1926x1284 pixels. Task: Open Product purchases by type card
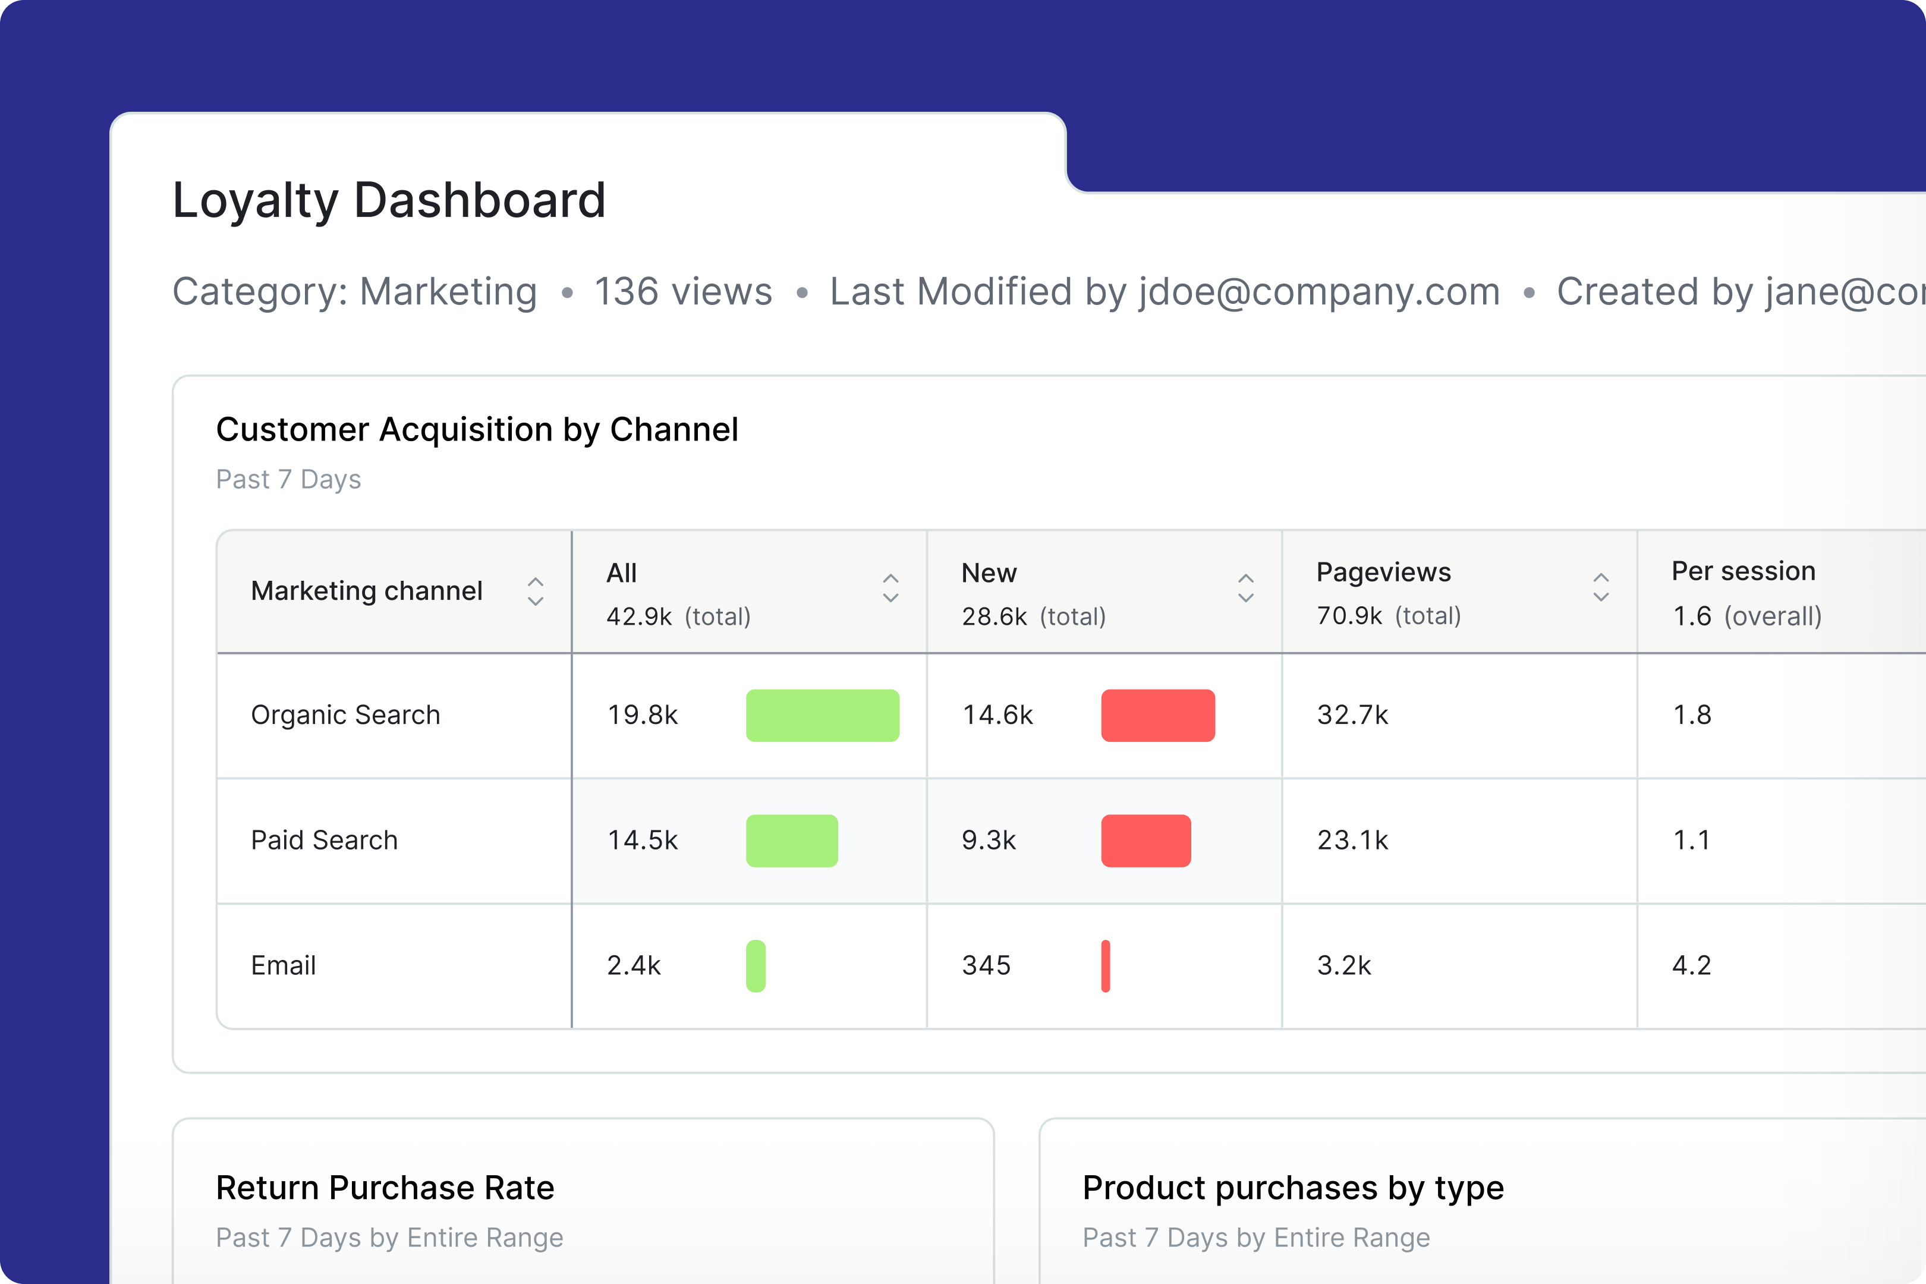pyautogui.click(x=1292, y=1187)
